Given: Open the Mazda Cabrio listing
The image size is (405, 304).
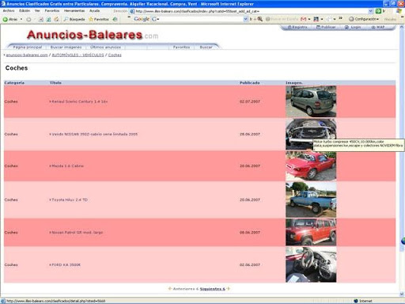Looking at the screenshot, I should click(67, 165).
